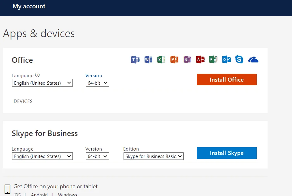Click the OneNote app icon
Screen dimensions: 292x196
(x=187, y=60)
